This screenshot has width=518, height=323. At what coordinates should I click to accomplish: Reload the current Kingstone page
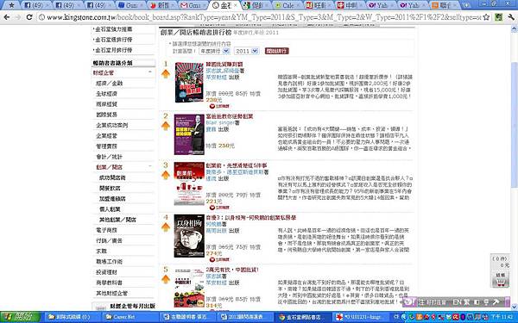tap(29, 17)
